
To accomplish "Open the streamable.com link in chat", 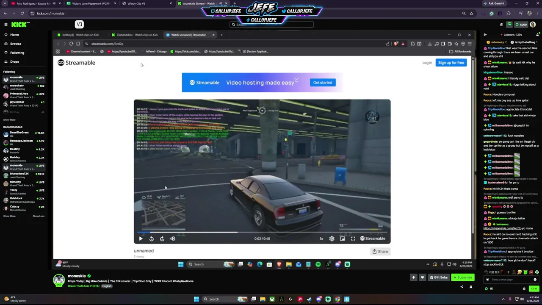I will click(502, 228).
